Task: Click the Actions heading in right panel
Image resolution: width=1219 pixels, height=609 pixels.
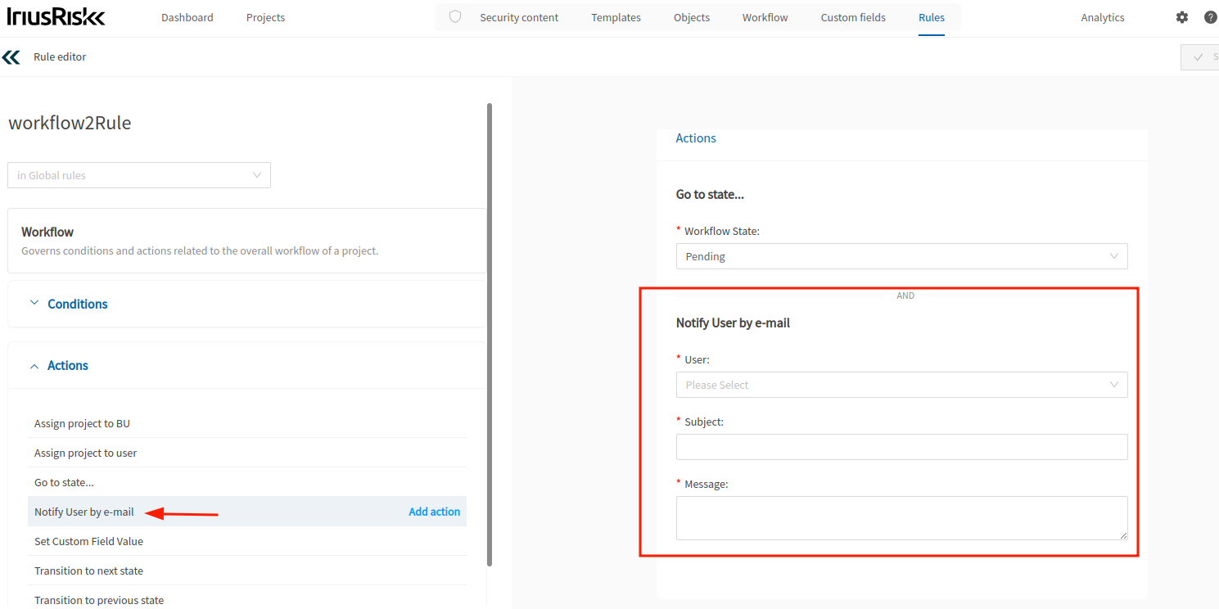Action: point(696,138)
